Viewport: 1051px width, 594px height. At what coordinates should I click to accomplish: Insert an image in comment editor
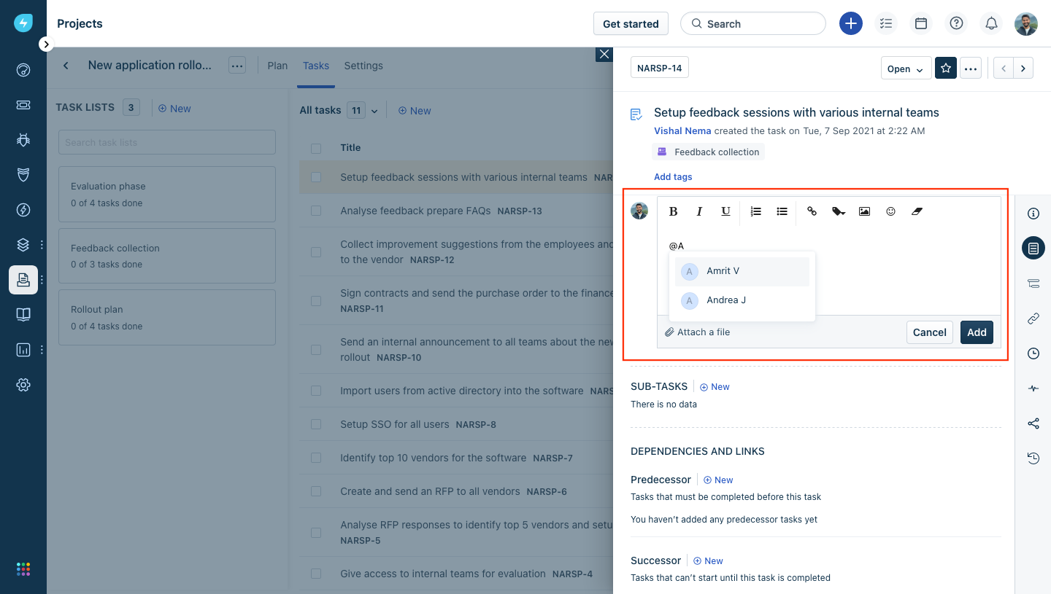[864, 211]
